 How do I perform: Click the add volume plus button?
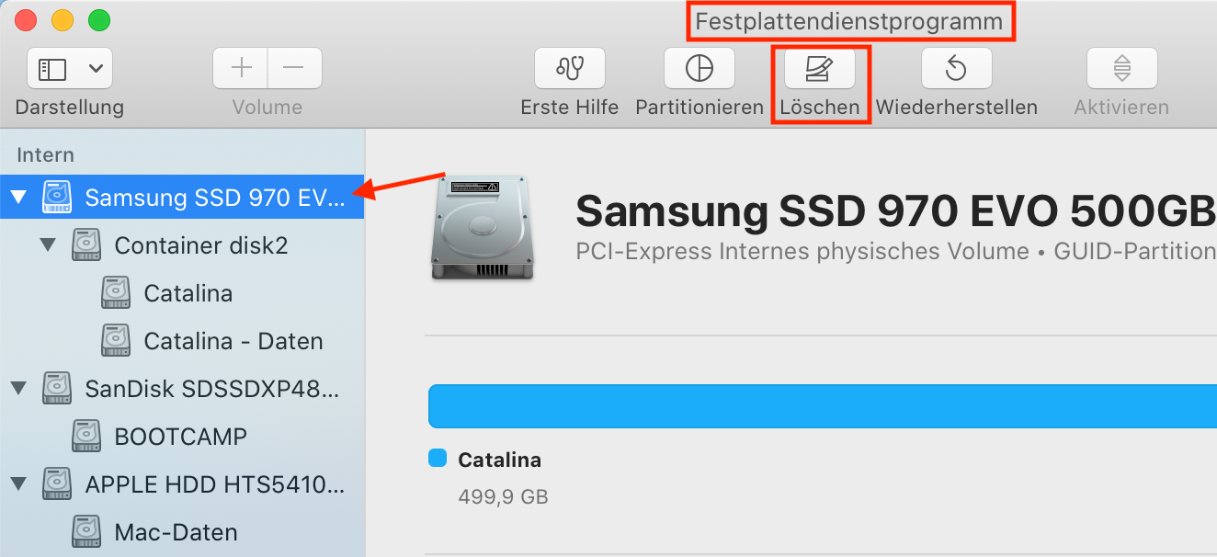pyautogui.click(x=241, y=69)
